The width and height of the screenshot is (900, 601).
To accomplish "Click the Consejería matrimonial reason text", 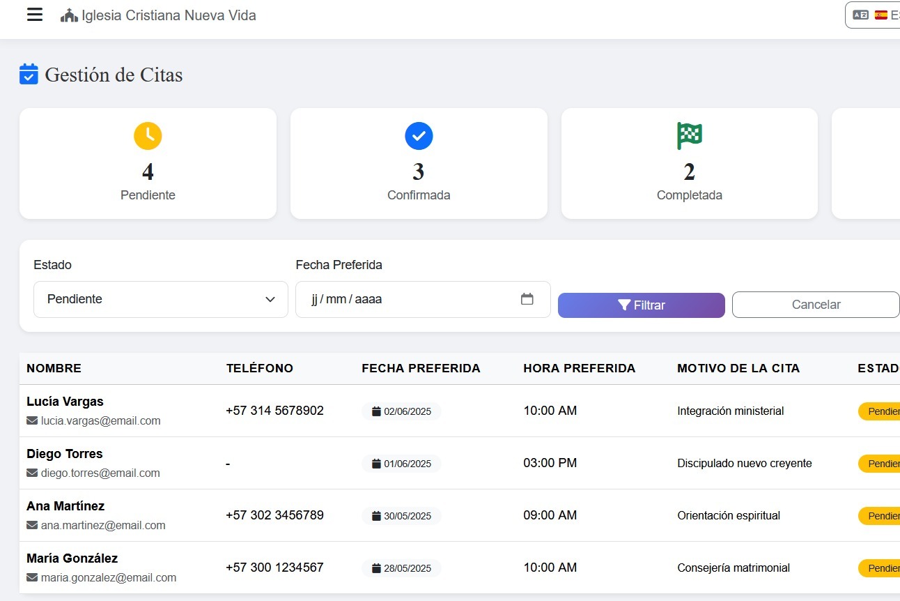I will (734, 568).
